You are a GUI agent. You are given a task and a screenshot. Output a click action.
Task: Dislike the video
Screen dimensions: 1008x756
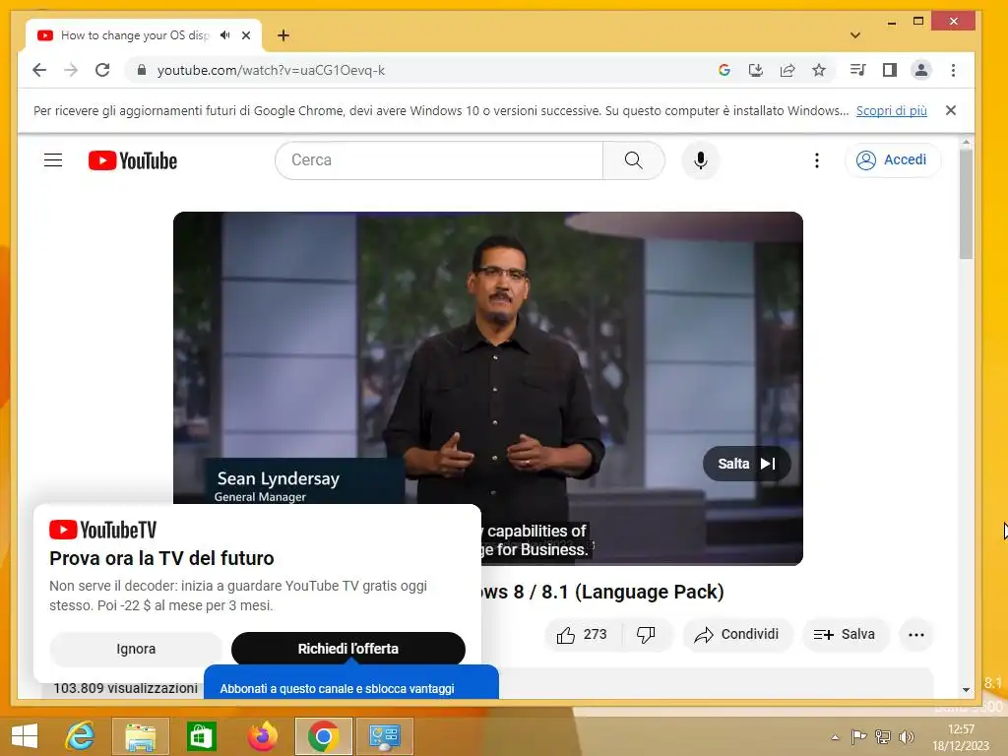tap(646, 635)
